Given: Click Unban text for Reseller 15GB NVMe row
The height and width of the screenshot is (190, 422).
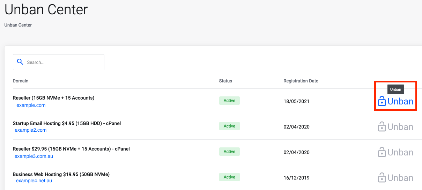Looking at the screenshot, I should click(400, 101).
